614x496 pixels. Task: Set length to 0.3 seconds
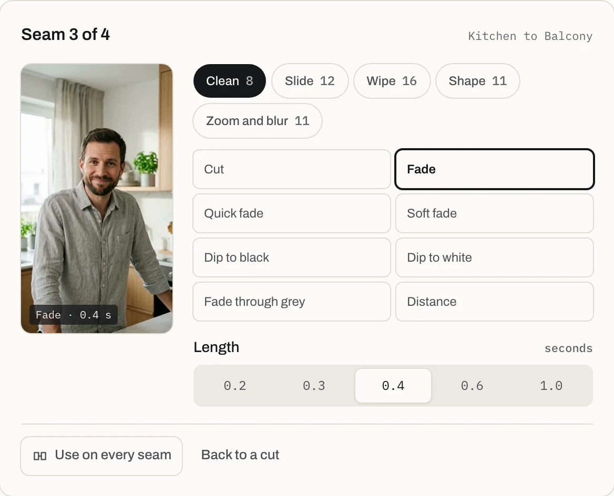point(314,386)
